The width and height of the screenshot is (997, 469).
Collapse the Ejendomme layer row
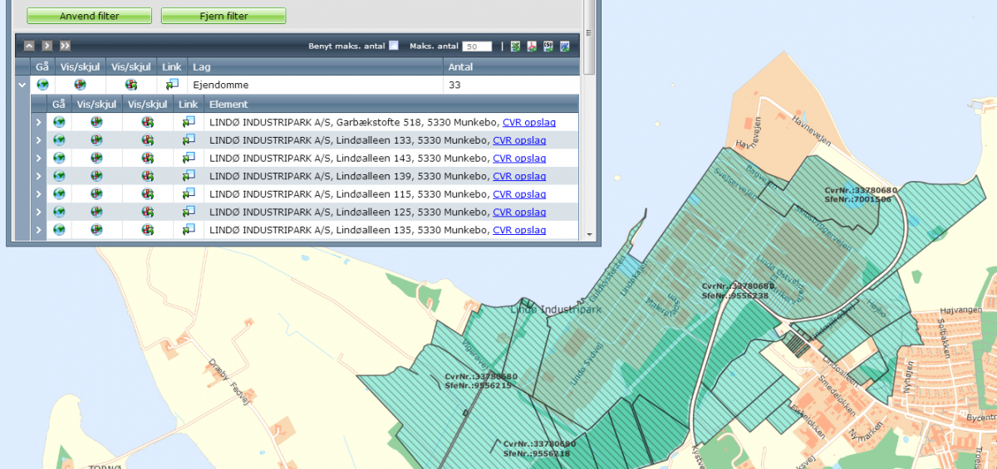point(22,85)
